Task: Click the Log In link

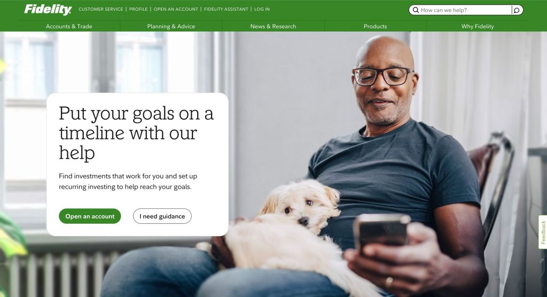Action: 262,9
